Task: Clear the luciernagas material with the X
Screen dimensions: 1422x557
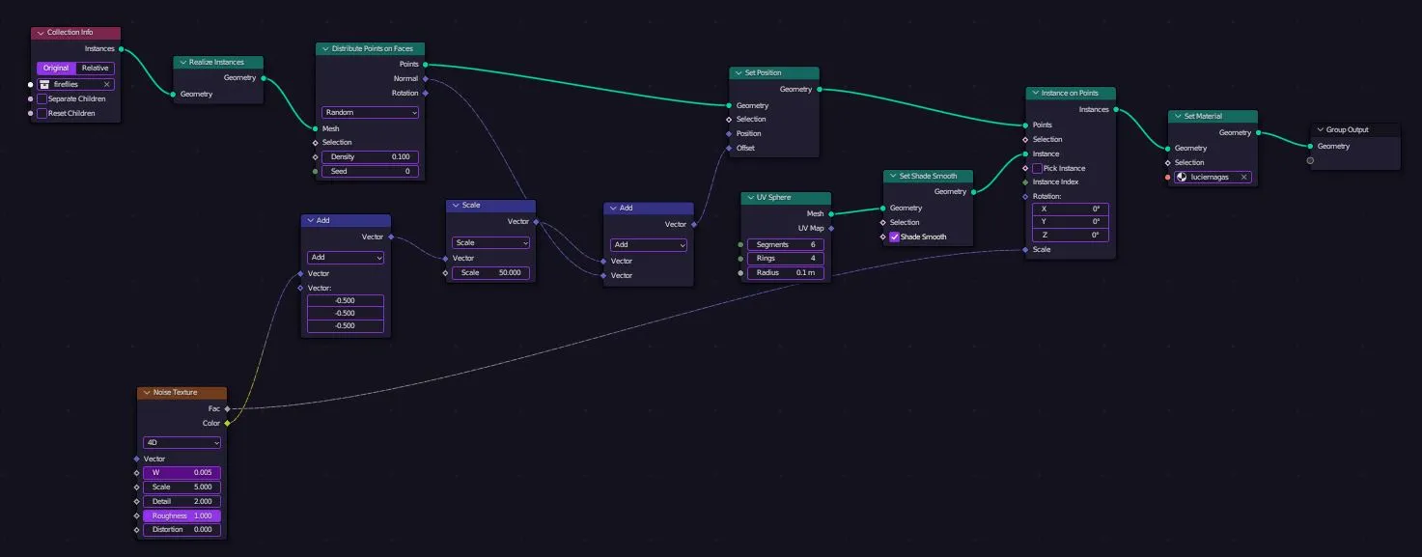Action: point(1244,178)
